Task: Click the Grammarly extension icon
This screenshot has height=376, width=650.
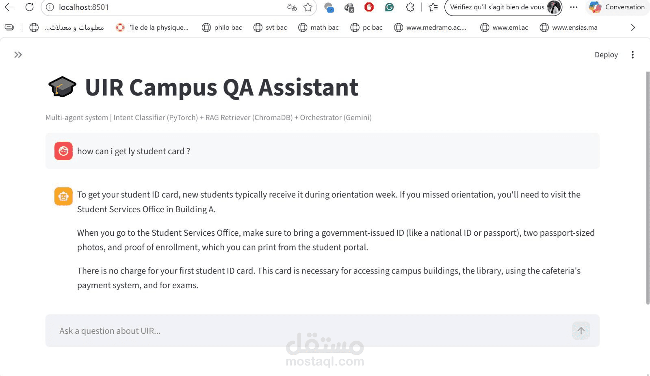Action: point(389,7)
